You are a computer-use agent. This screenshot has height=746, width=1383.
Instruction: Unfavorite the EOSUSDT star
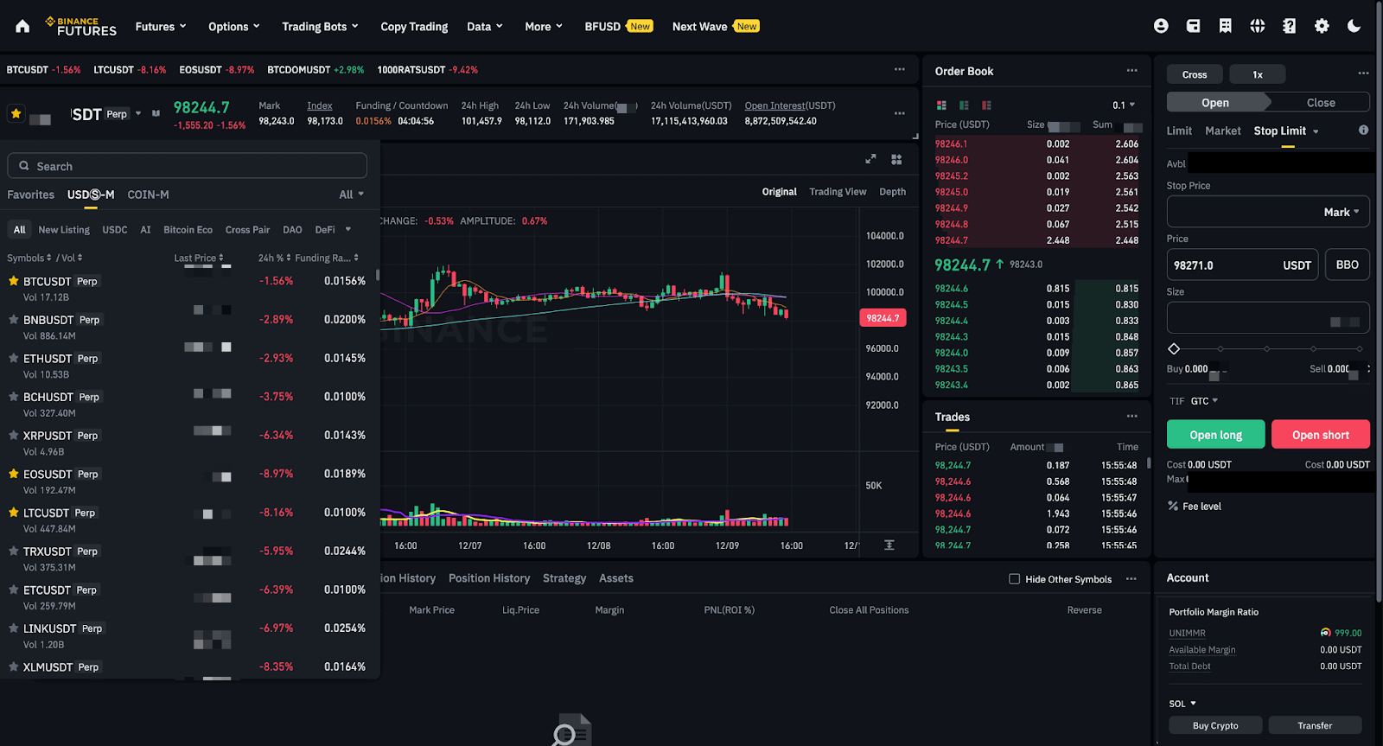[14, 474]
